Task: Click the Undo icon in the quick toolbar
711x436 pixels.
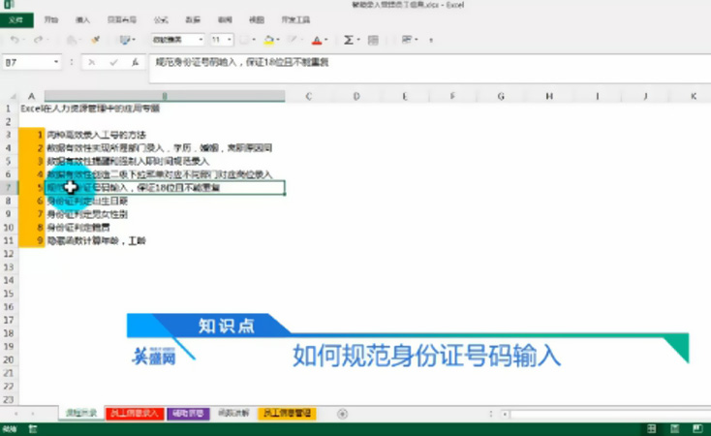Action: point(15,40)
